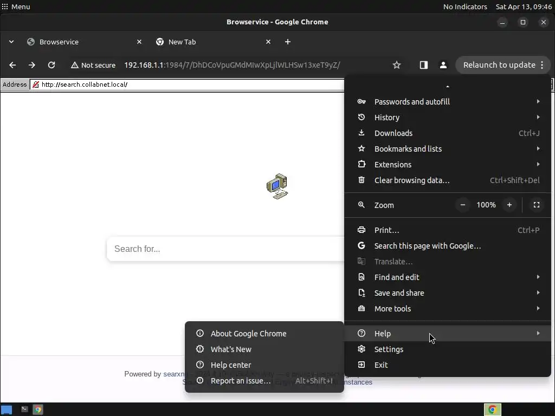Screen dimensions: 555x416
Task: Open Find and edit submenu
Action: coord(448,277)
